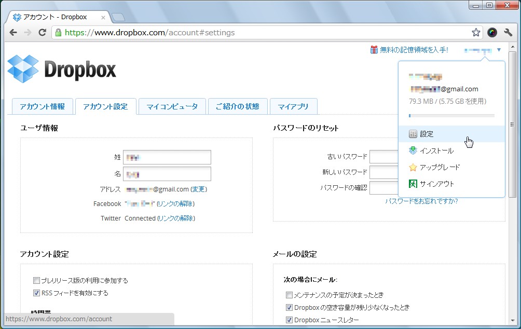Select サインアウト to sign out
Screen dimensions: 521x329
click(x=451, y=184)
